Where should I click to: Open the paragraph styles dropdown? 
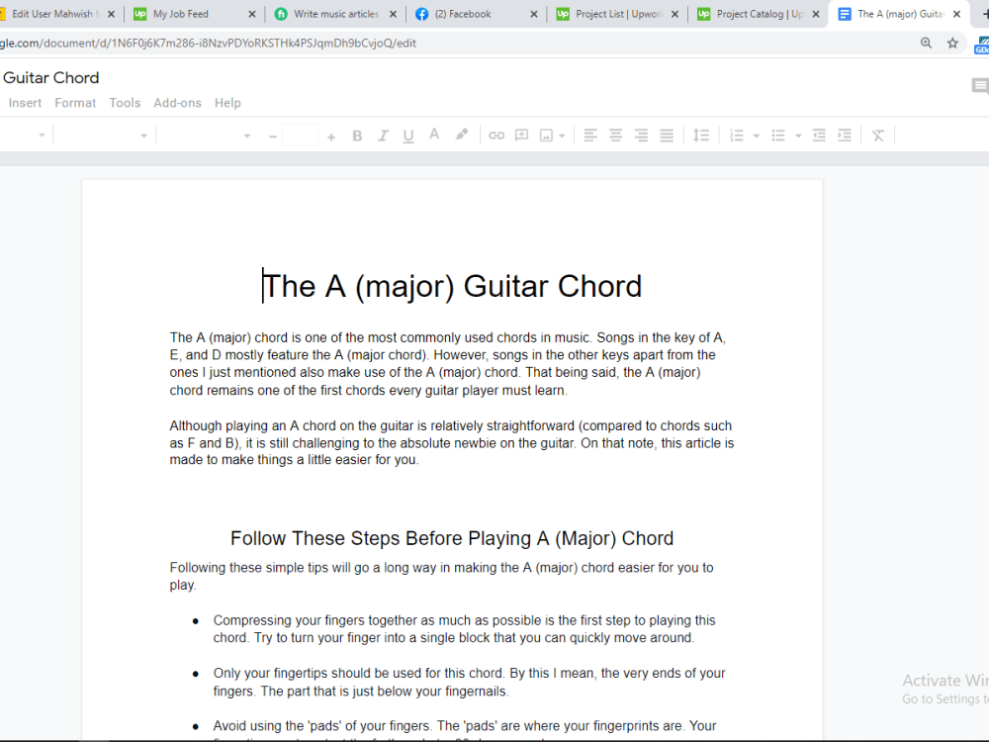click(102, 136)
